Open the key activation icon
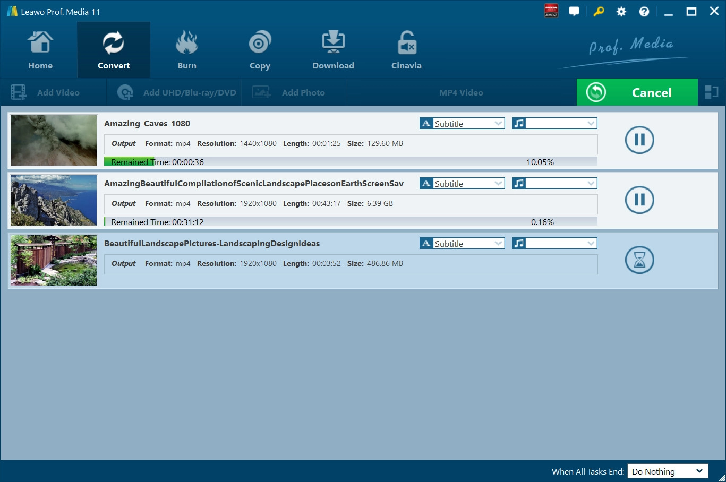 (x=599, y=12)
